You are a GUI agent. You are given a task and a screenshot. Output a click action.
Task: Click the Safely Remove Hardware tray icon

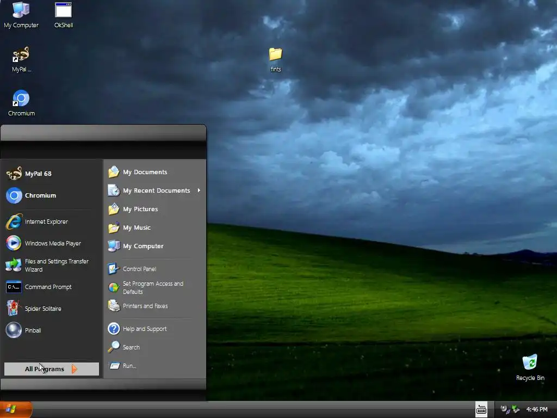(x=516, y=409)
